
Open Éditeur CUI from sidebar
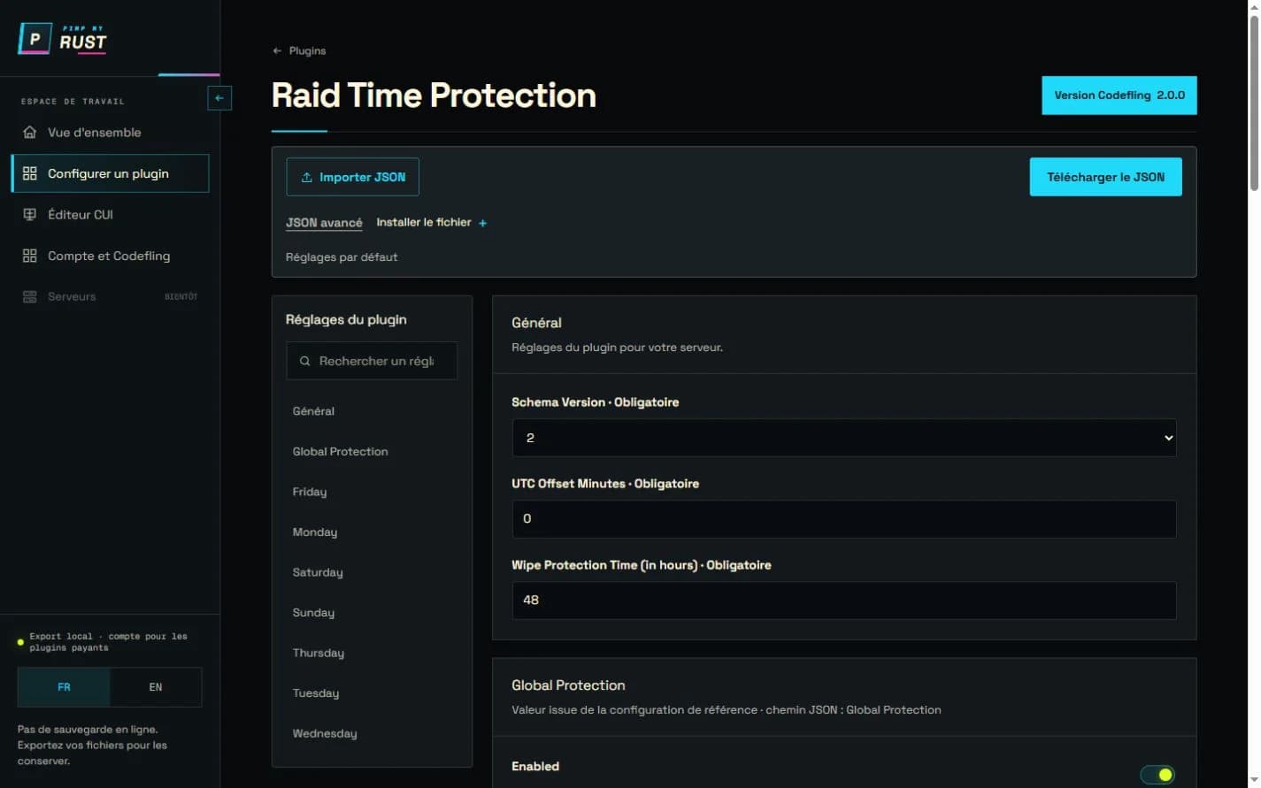click(x=110, y=215)
